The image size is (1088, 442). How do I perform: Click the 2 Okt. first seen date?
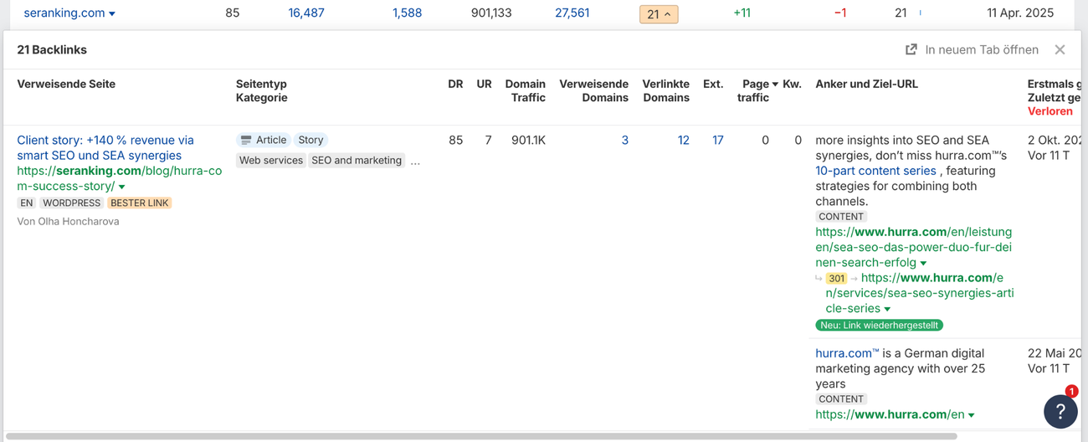click(x=1055, y=141)
